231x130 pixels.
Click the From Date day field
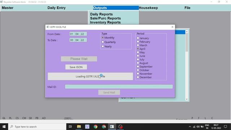tap(72, 34)
